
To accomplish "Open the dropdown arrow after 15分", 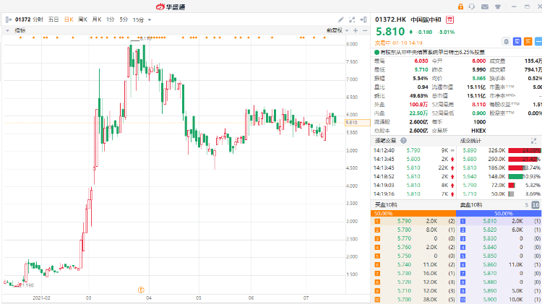I will tap(150, 20).
